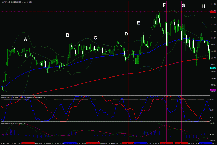The width and height of the screenshot is (217, 145).
Task: Click the 17 Apr 05:00 time label
Action: 114,143
